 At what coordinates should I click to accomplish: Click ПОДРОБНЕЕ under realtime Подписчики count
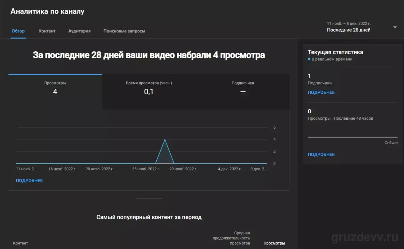tap(321, 92)
